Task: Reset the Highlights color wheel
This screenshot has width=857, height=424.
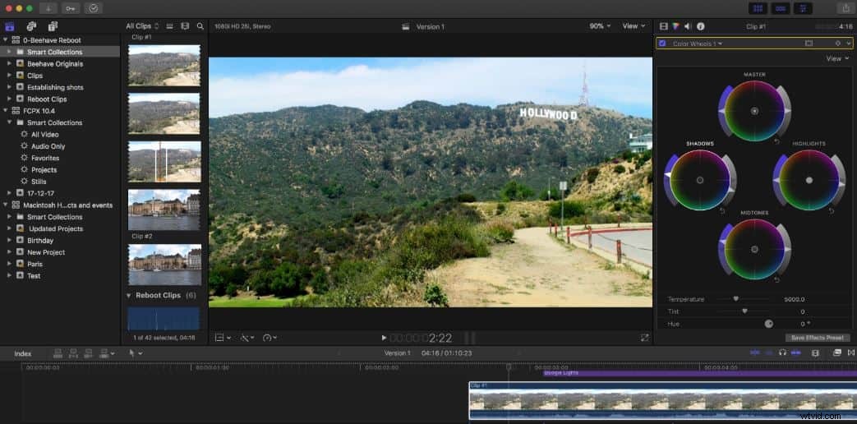Action: [832, 211]
